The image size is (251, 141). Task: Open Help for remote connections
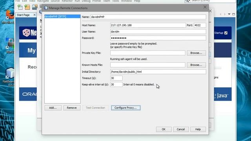198,129
